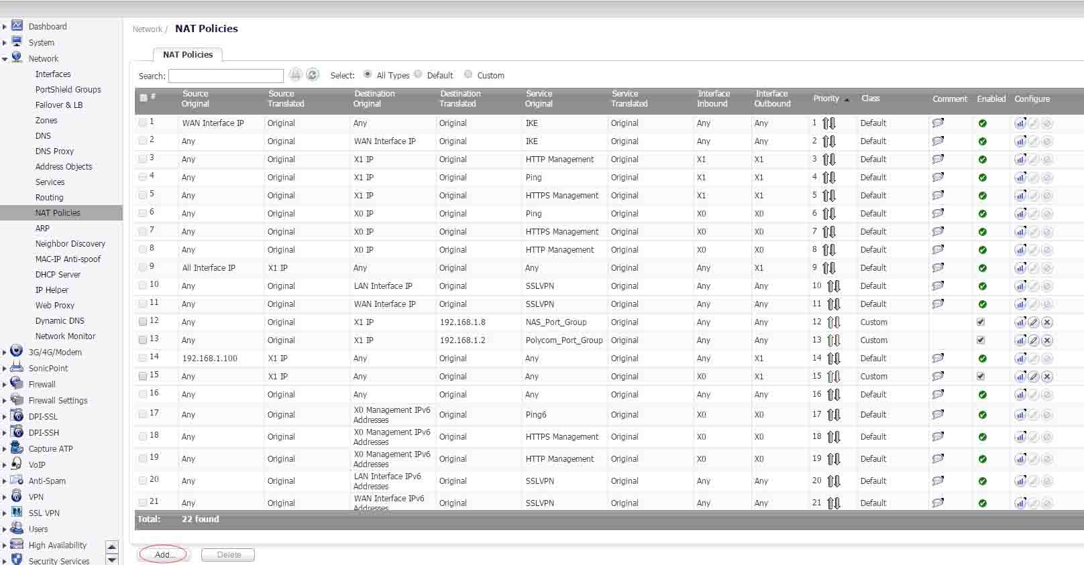Click in the Search input field
1084x565 pixels.
(x=226, y=76)
